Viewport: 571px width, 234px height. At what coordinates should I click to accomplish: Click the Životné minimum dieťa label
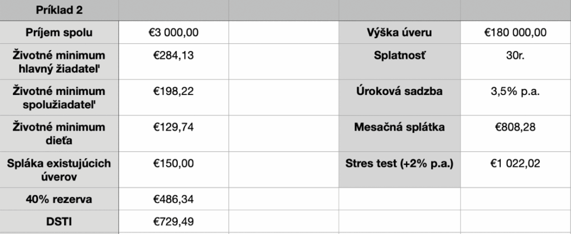[59, 133]
